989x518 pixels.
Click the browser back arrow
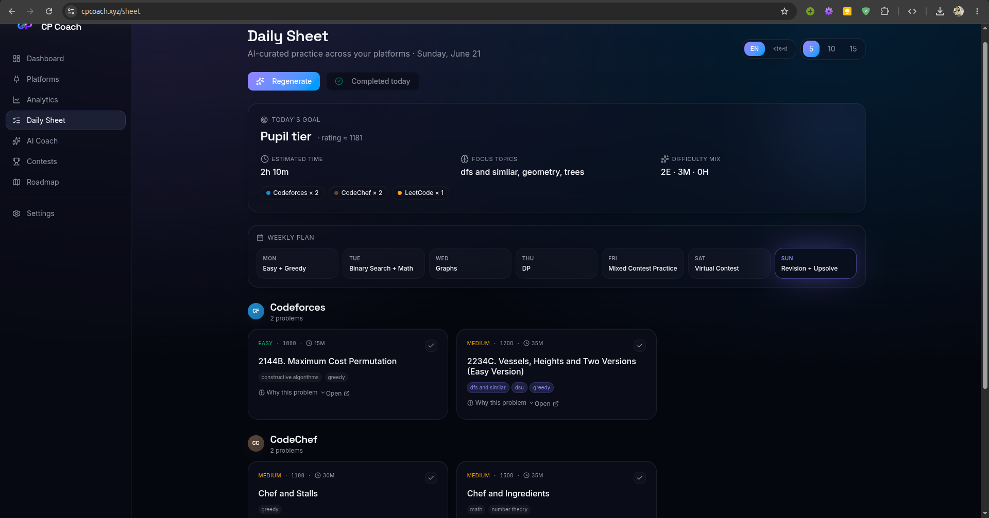(12, 11)
